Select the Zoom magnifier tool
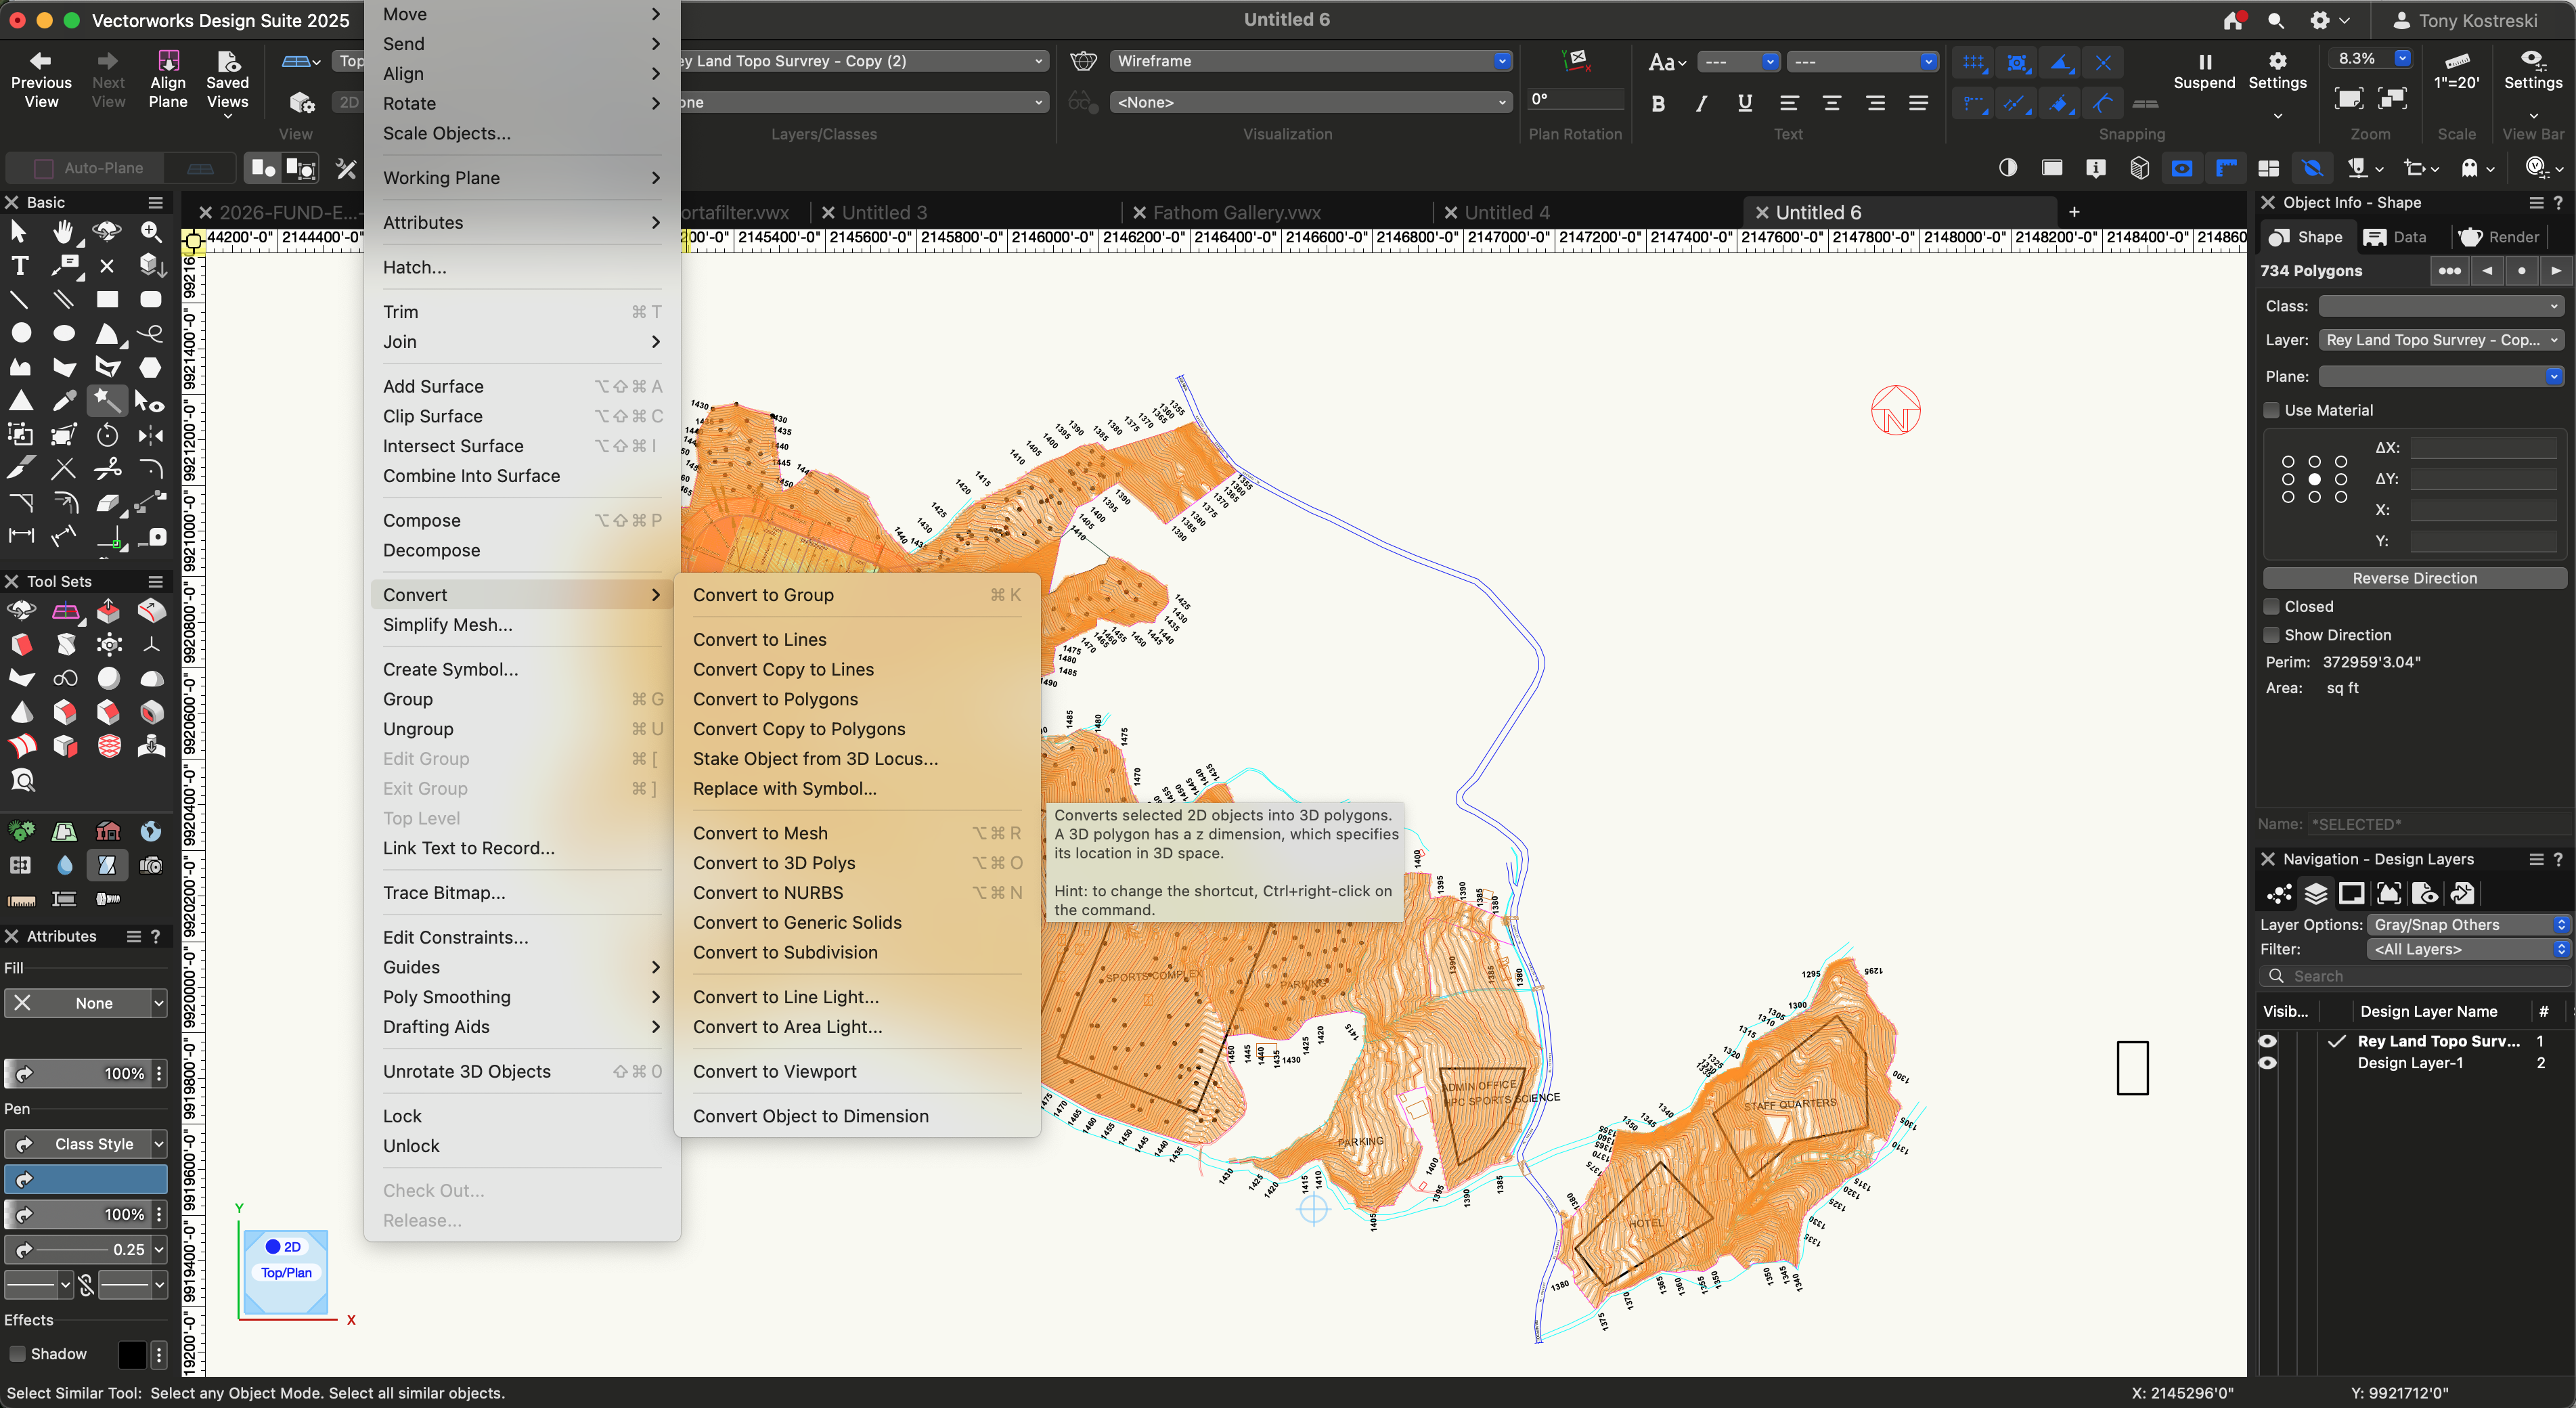The width and height of the screenshot is (2576, 1408). [151, 232]
